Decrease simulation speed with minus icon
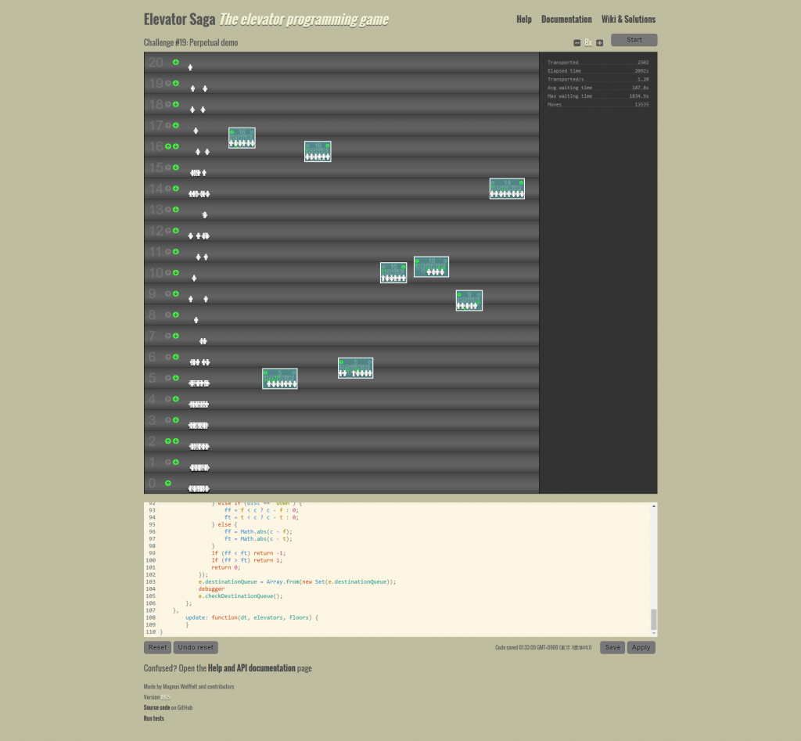Image resolution: width=801 pixels, height=741 pixels. 577,43
